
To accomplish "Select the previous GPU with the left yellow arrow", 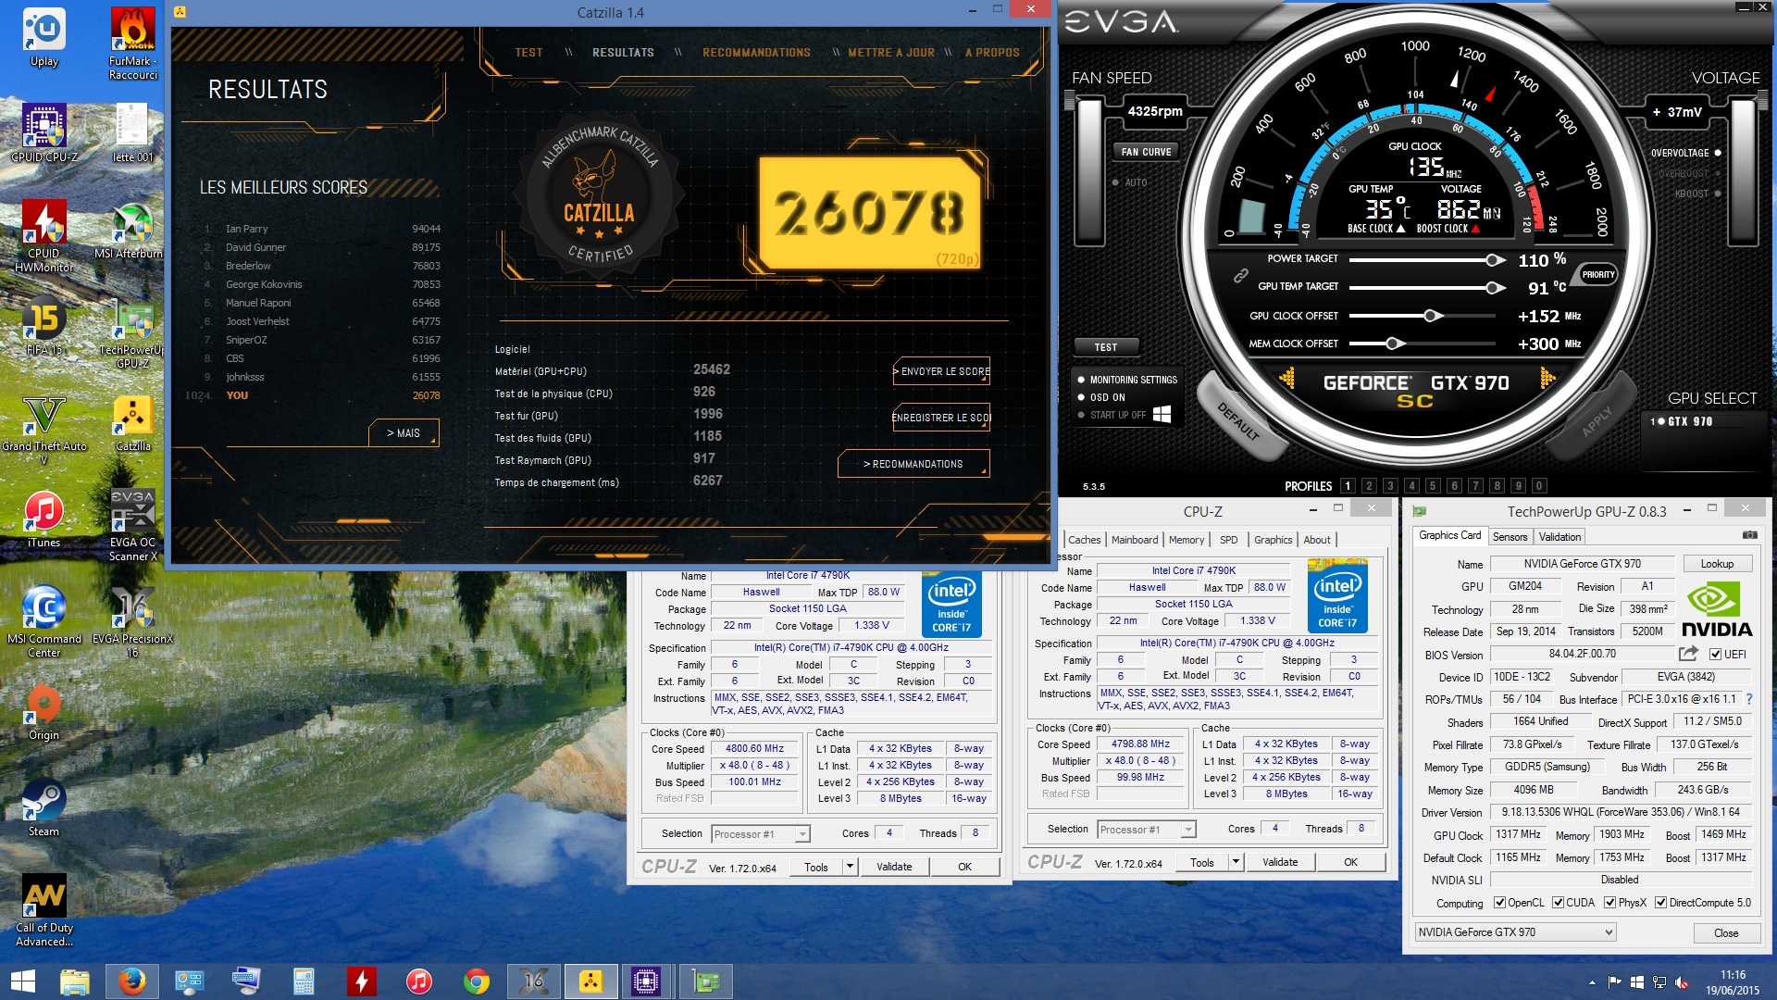I will 1286,378.
